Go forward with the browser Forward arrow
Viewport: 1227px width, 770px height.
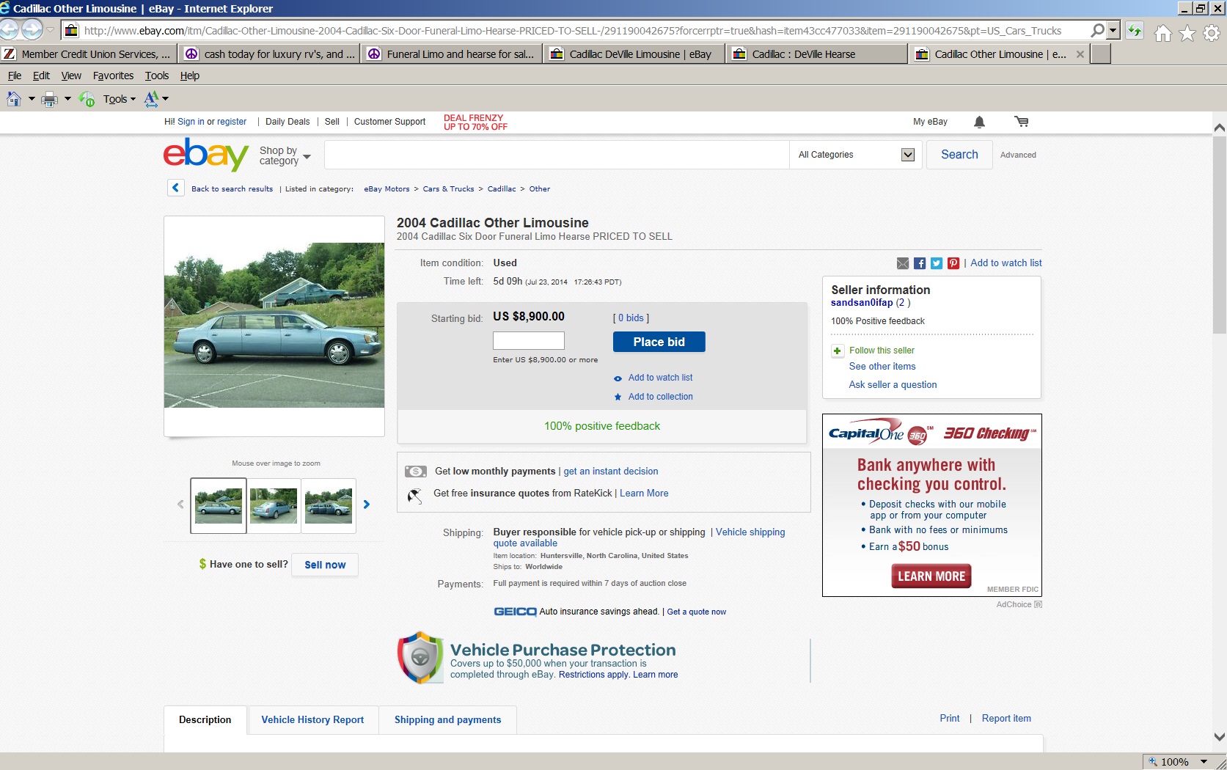pos(32,30)
